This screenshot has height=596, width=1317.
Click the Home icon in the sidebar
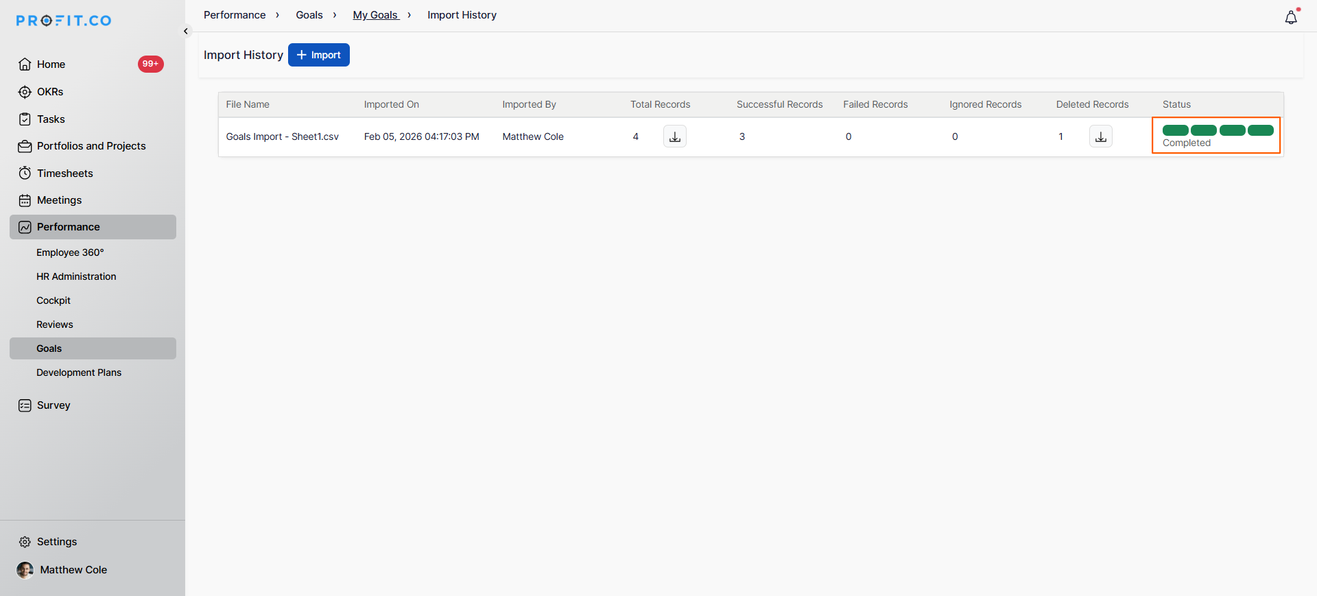pyautogui.click(x=25, y=64)
